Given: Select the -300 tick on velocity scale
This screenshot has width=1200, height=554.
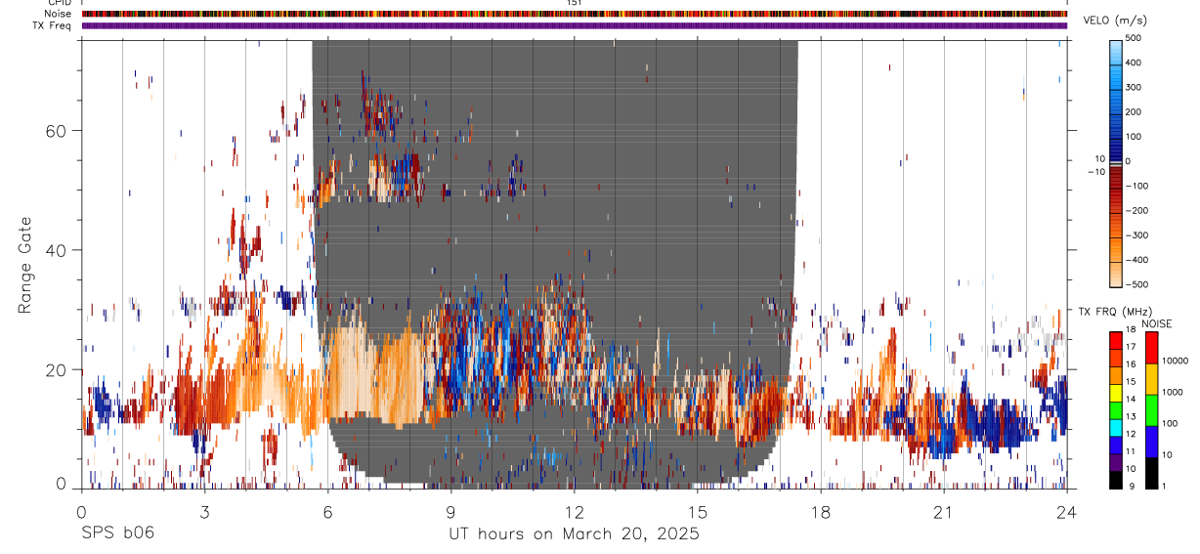Looking at the screenshot, I should coord(1136,235).
